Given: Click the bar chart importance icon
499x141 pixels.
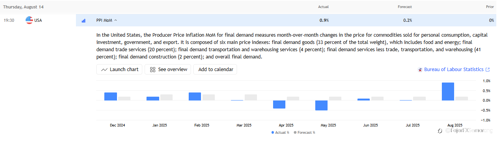Looking at the screenshot, I should pos(84,21).
